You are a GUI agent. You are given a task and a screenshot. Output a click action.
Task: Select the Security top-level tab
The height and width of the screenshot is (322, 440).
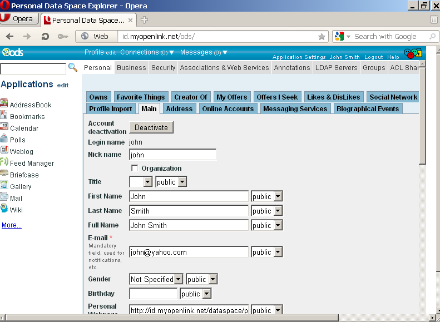164,68
